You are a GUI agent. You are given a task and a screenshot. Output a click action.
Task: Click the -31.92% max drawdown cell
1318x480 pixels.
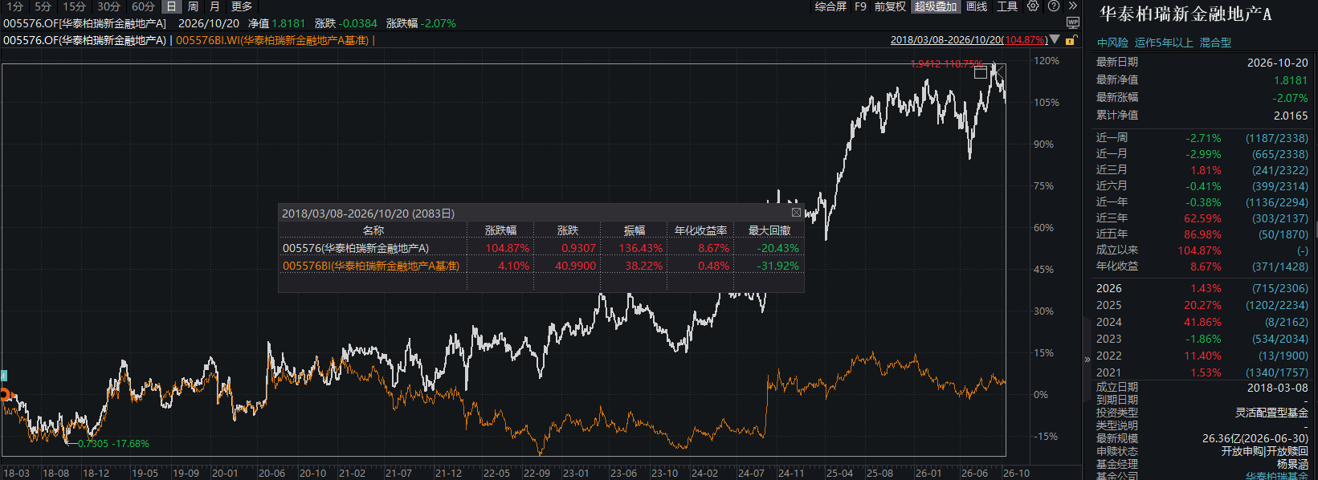[777, 266]
